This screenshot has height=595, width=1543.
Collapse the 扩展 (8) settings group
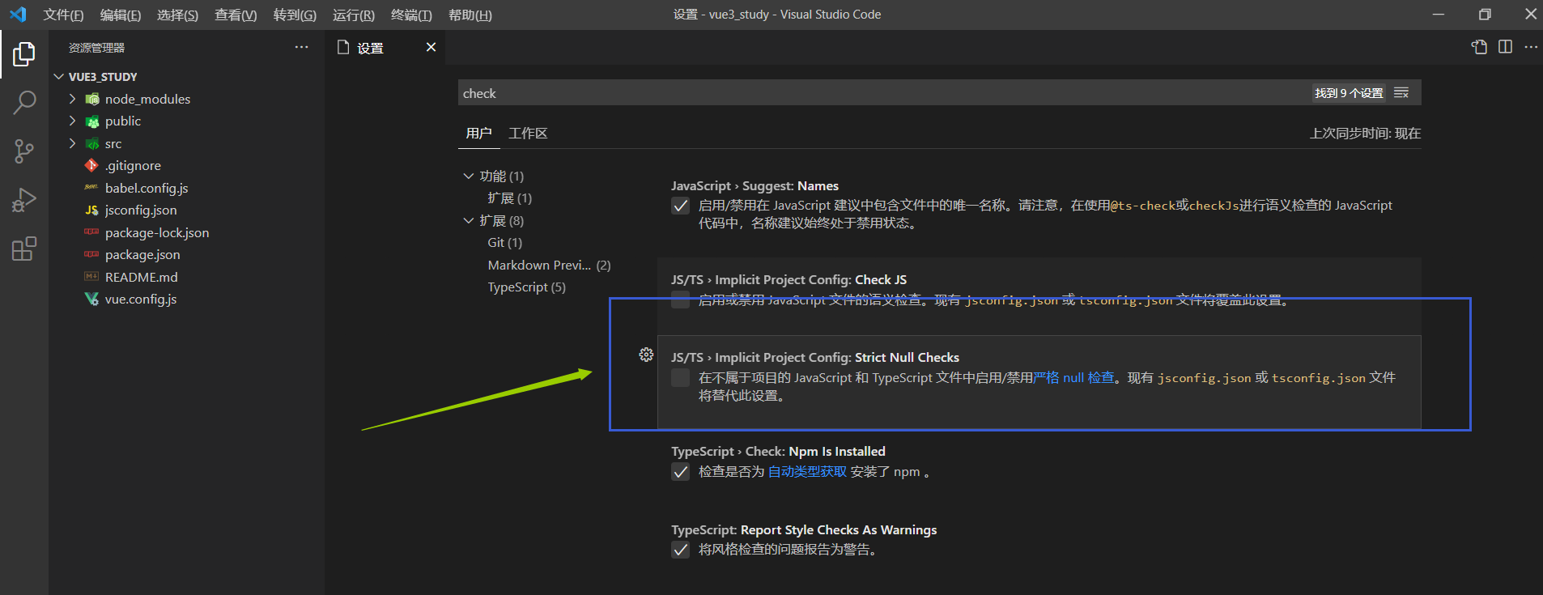pos(468,220)
